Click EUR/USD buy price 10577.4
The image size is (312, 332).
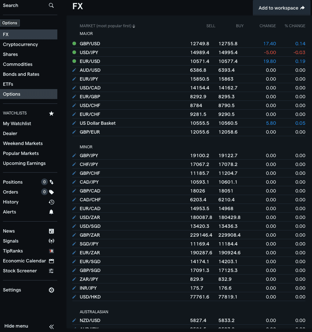pyautogui.click(x=228, y=61)
